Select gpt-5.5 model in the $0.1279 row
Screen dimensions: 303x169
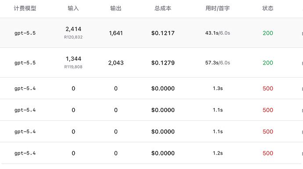coord(25,63)
